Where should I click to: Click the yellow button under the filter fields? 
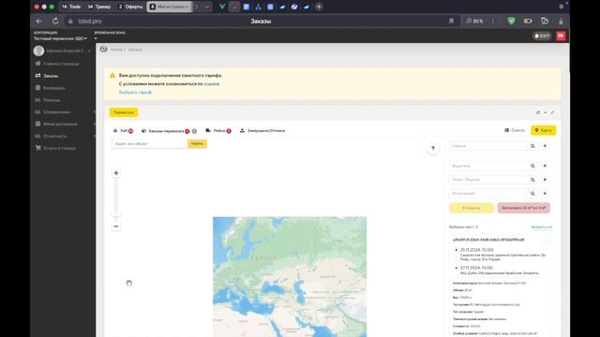pos(472,208)
